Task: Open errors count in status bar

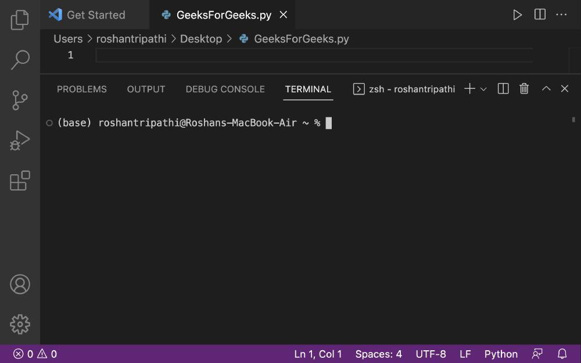Action: coord(23,354)
